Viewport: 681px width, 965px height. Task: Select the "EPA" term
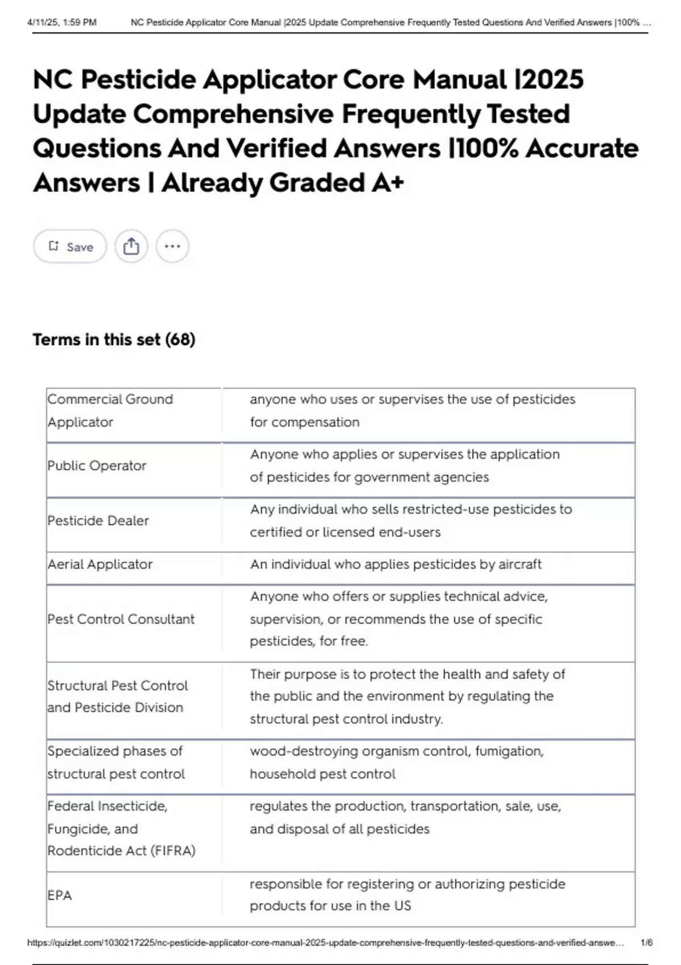click(x=60, y=895)
